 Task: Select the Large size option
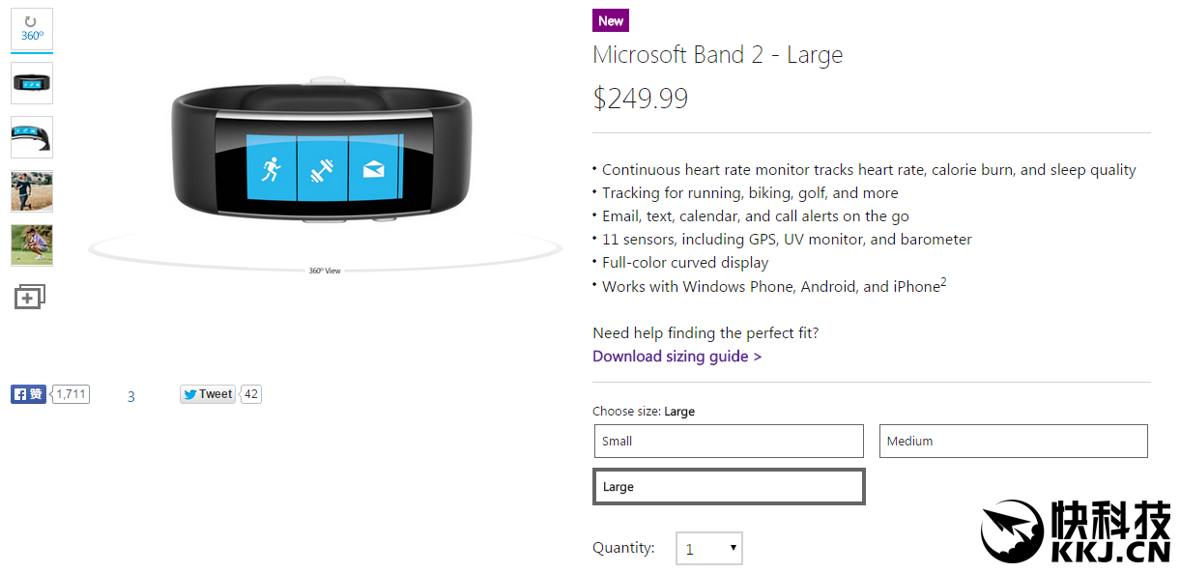[729, 487]
